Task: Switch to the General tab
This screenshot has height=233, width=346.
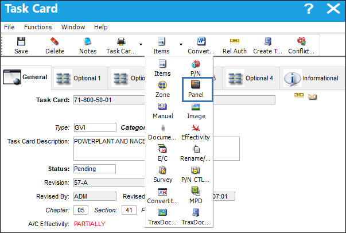Action: coord(26,77)
